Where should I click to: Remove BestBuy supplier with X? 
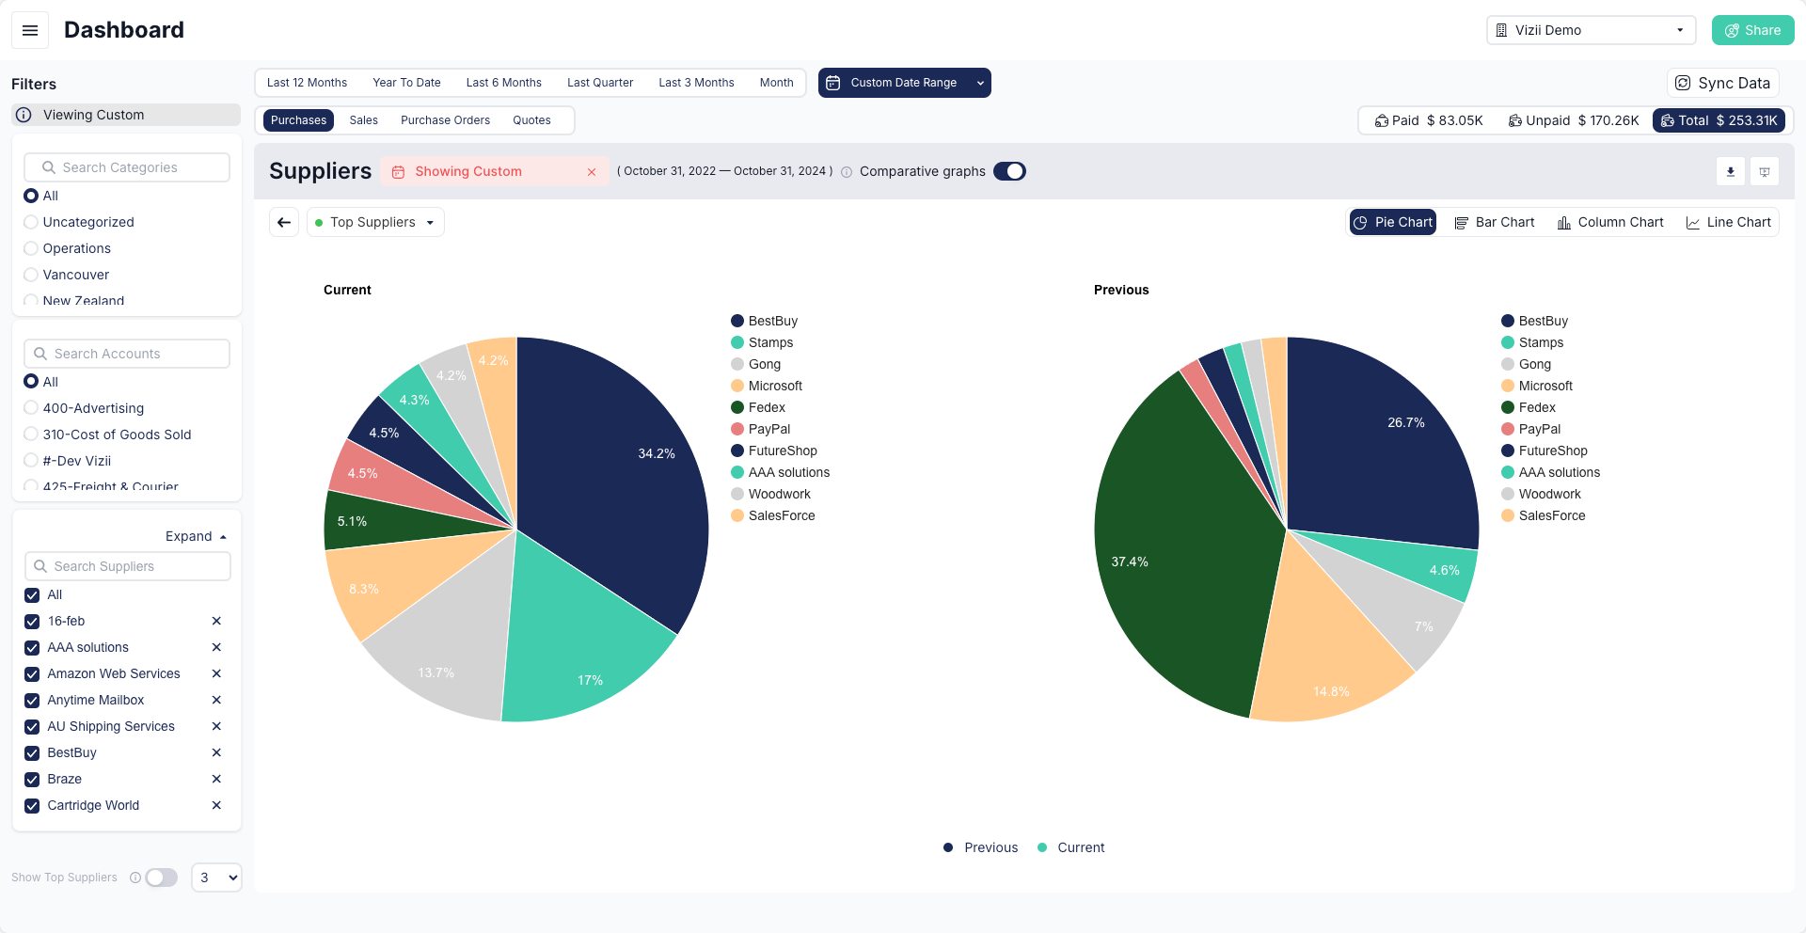tap(216, 752)
